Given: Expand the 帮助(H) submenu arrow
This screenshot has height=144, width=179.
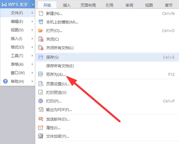Looking at the screenshot, I should [32, 81].
